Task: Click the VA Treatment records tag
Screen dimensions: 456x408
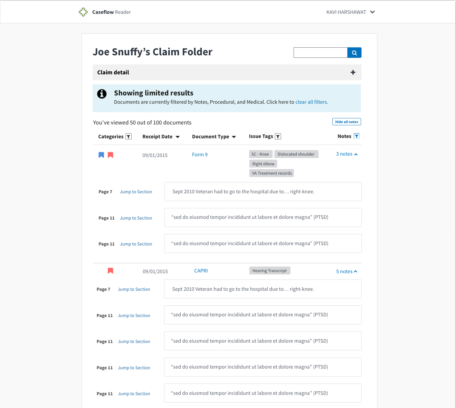Action: pyautogui.click(x=272, y=173)
